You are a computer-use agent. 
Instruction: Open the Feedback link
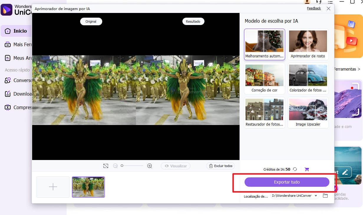tap(314, 8)
